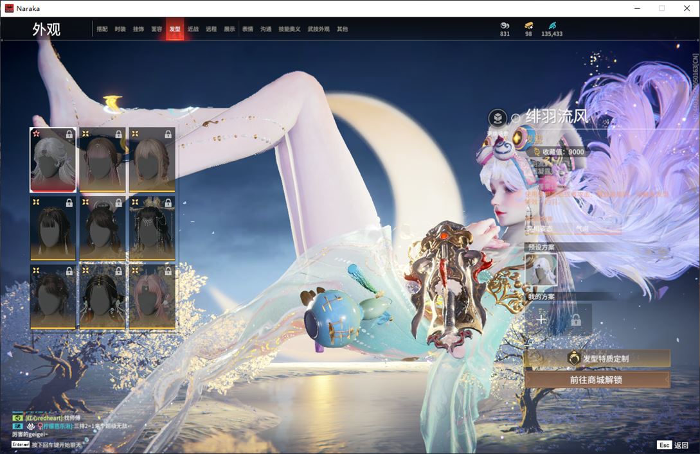
Task: Open the 武技外观 tab
Action: [x=318, y=30]
